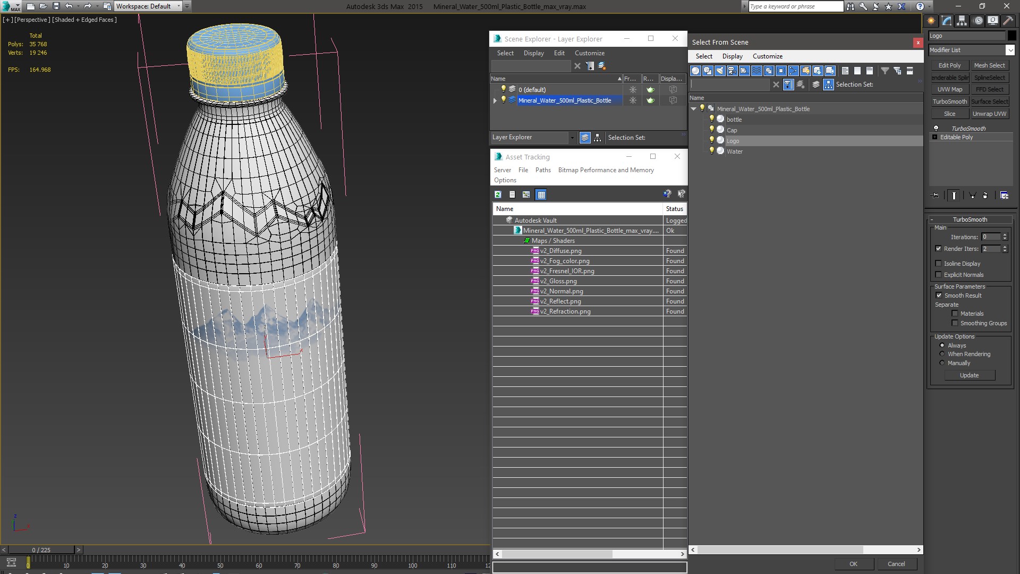Open Options menu in Asset Tracking
This screenshot has height=574, width=1020.
tap(505, 180)
